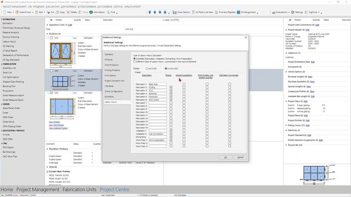Click the Cut scissors icon
351x197 pixels.
48,12
